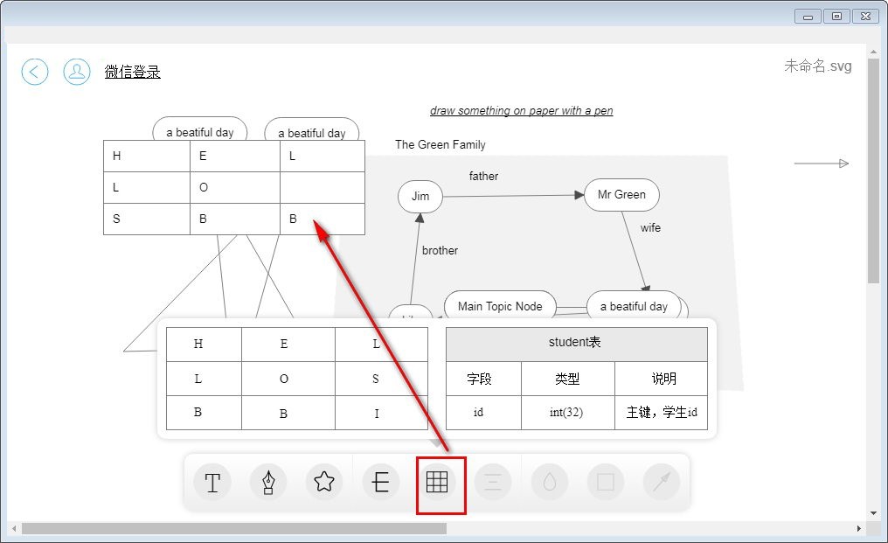Select the square border tool
This screenshot has height=543, width=888.
605,482
